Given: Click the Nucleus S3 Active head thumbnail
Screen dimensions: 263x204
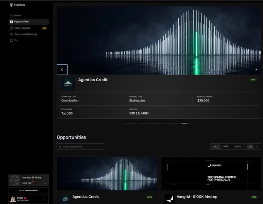Looking at the screenshot, I should [x=14, y=180].
